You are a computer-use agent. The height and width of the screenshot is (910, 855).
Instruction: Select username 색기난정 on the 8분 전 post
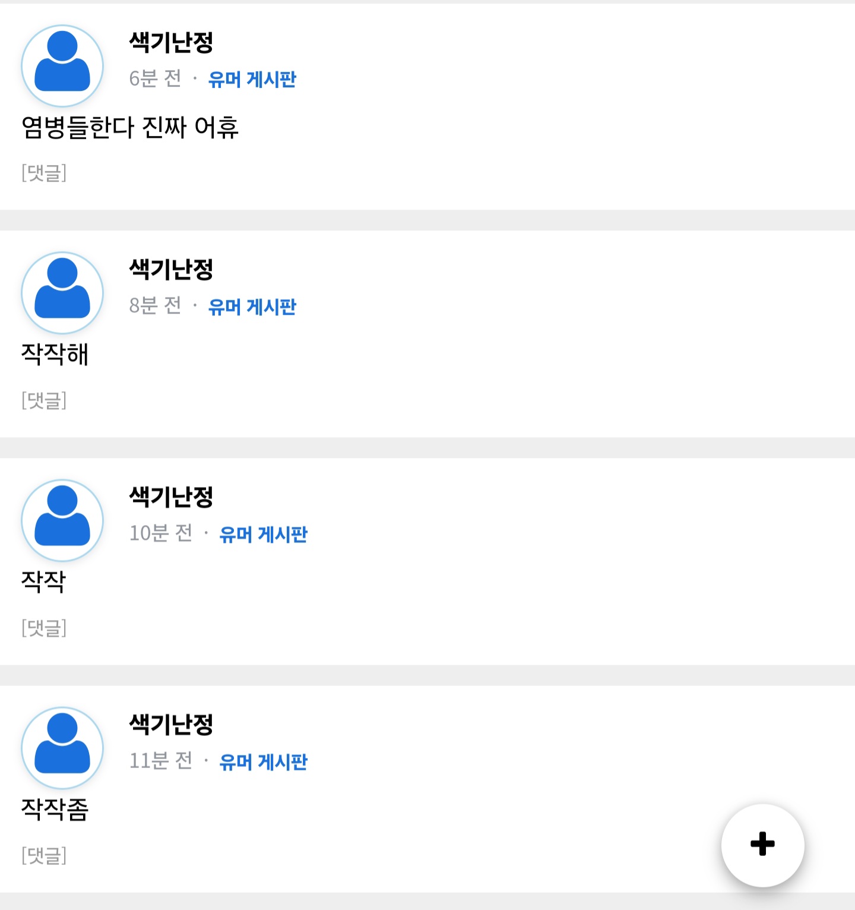click(x=171, y=270)
